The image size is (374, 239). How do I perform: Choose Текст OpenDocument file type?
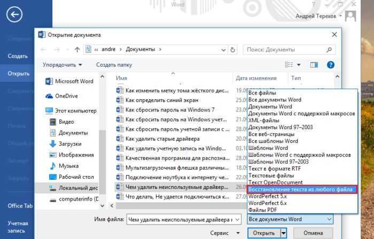(x=276, y=182)
